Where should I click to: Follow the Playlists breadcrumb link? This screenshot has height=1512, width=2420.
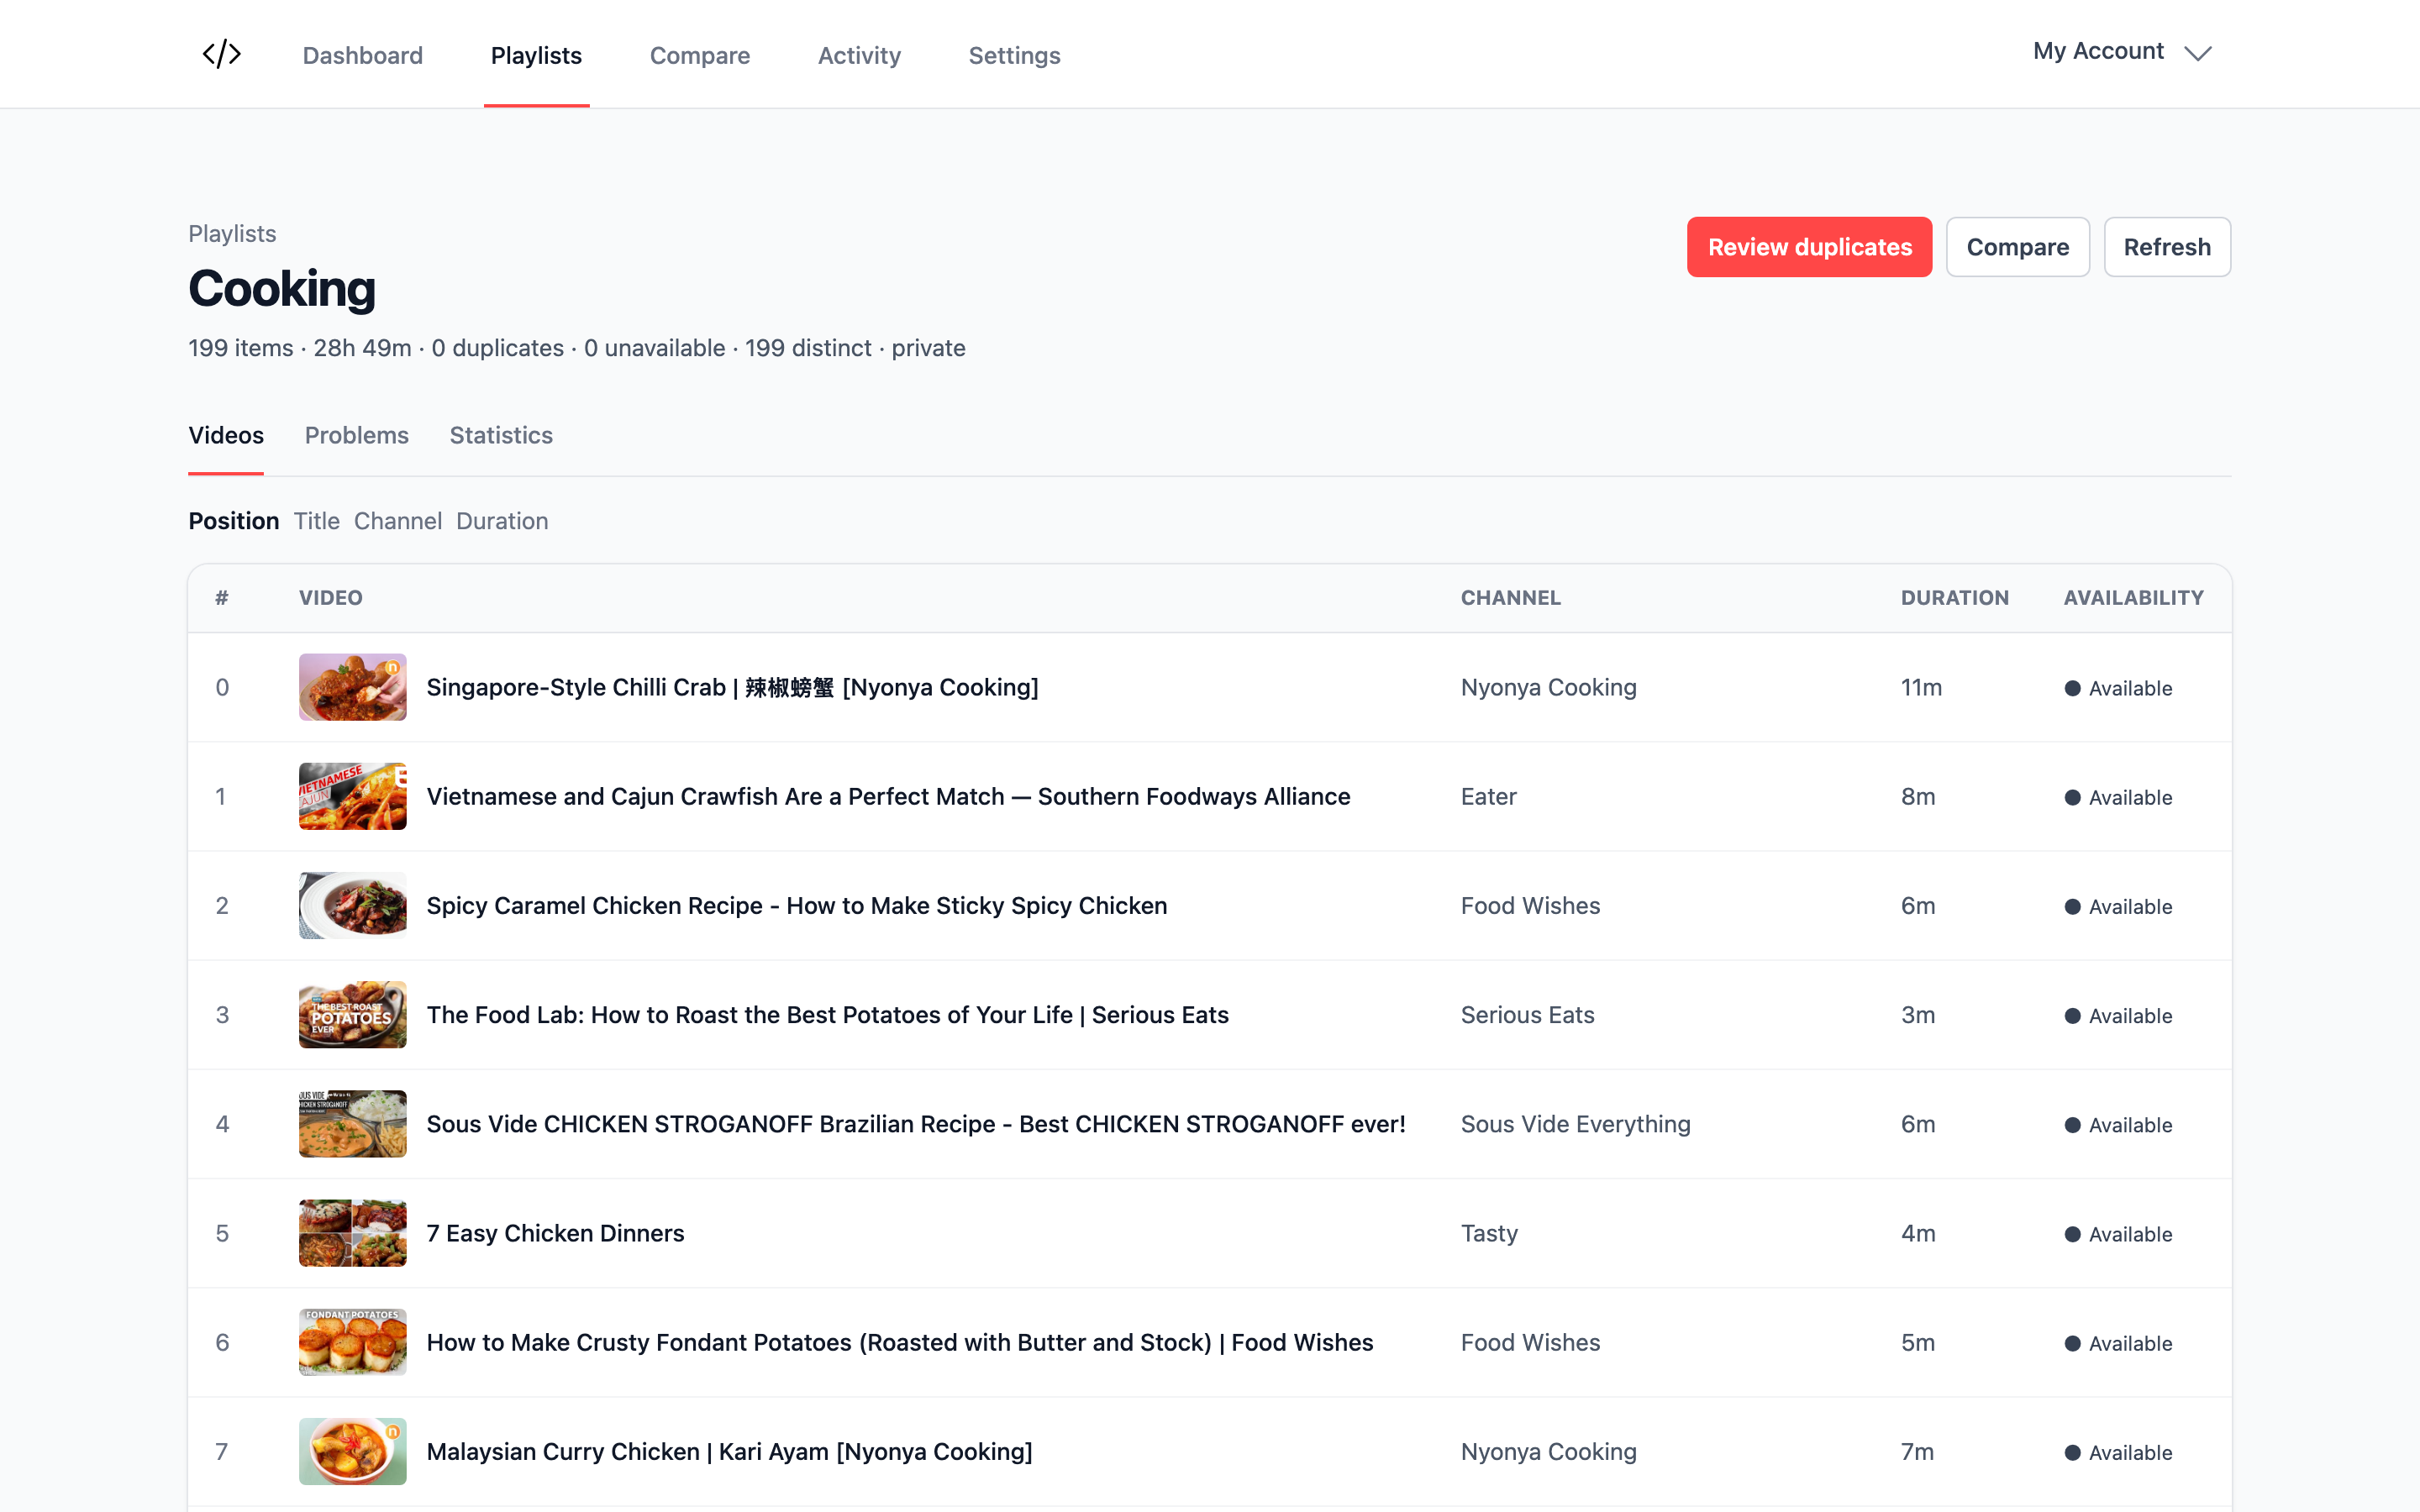[x=232, y=233]
